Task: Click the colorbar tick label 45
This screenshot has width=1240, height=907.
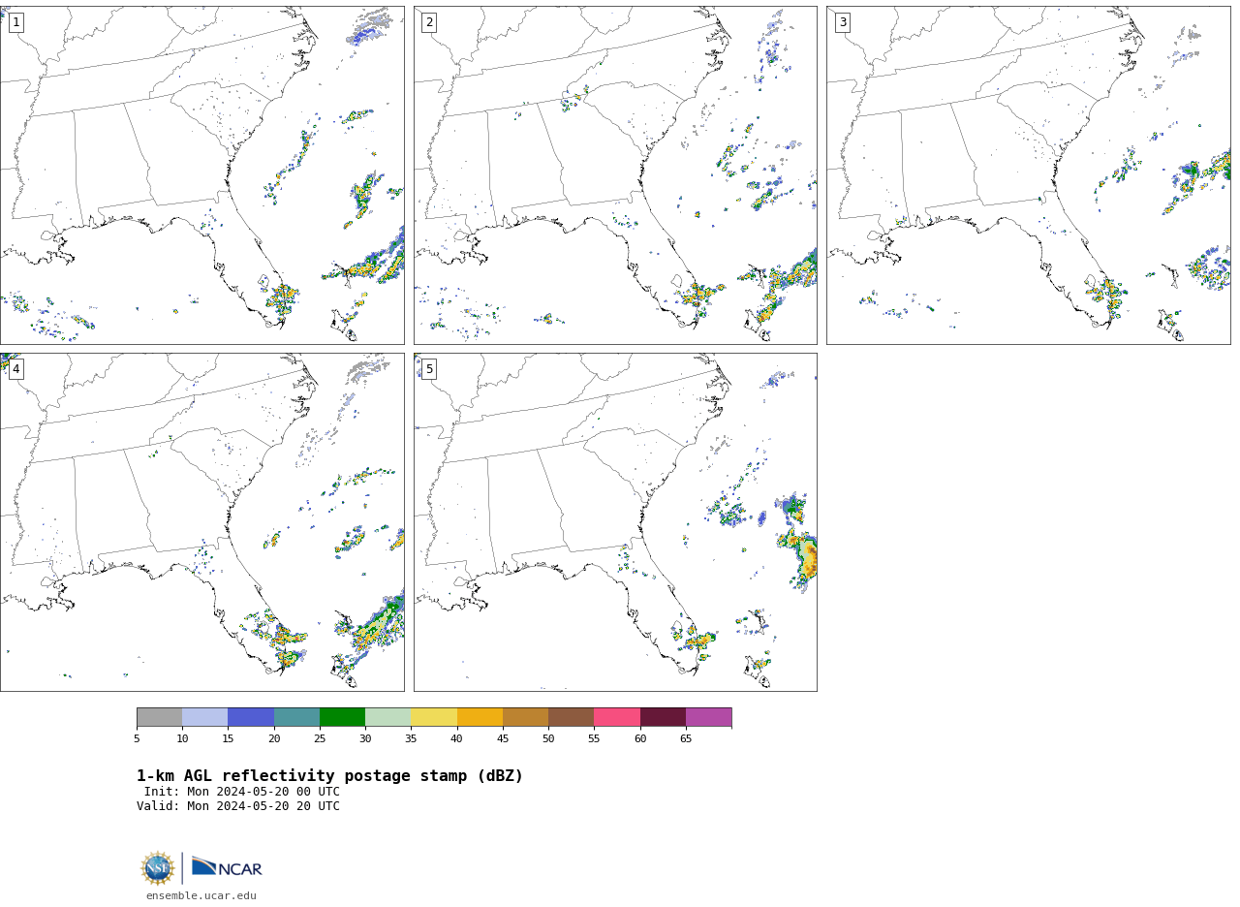Action: [x=503, y=739]
